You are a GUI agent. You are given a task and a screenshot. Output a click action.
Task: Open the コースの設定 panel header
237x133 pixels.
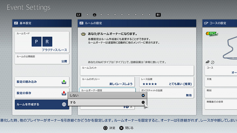(219, 23)
